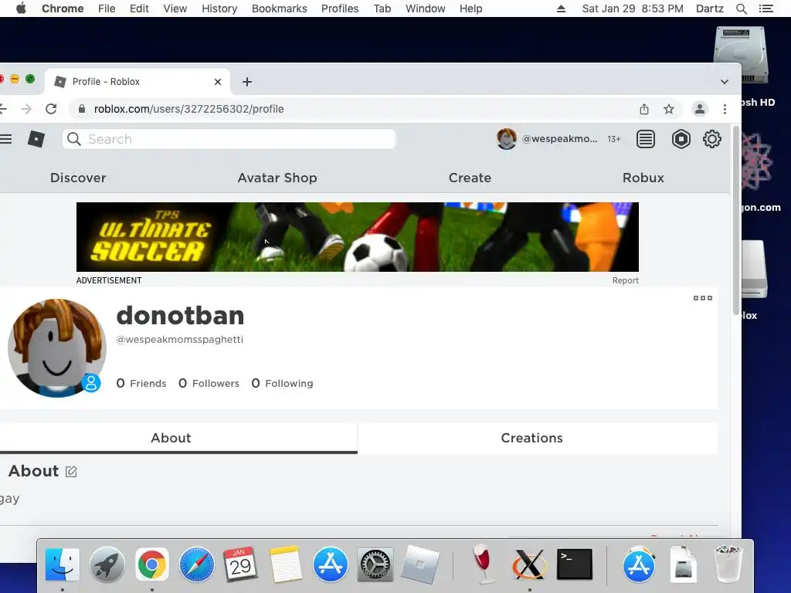Expand the Chrome tab search chevron

pyautogui.click(x=725, y=82)
